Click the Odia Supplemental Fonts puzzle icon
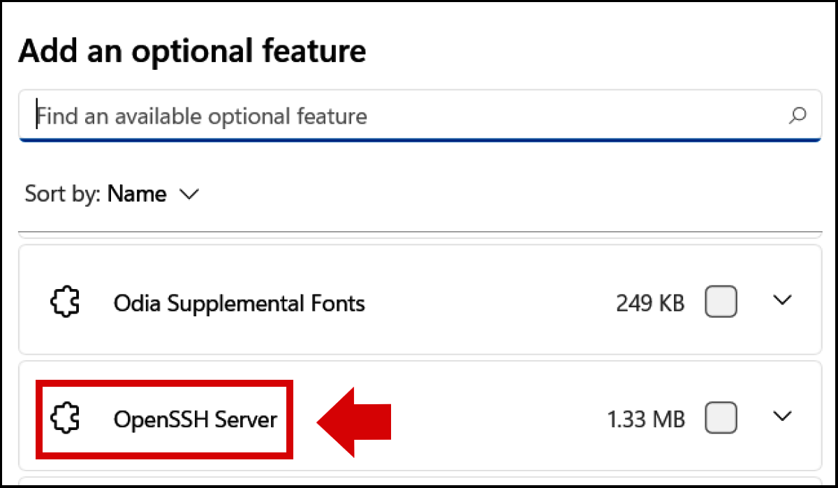The image size is (838, 488). point(65,302)
